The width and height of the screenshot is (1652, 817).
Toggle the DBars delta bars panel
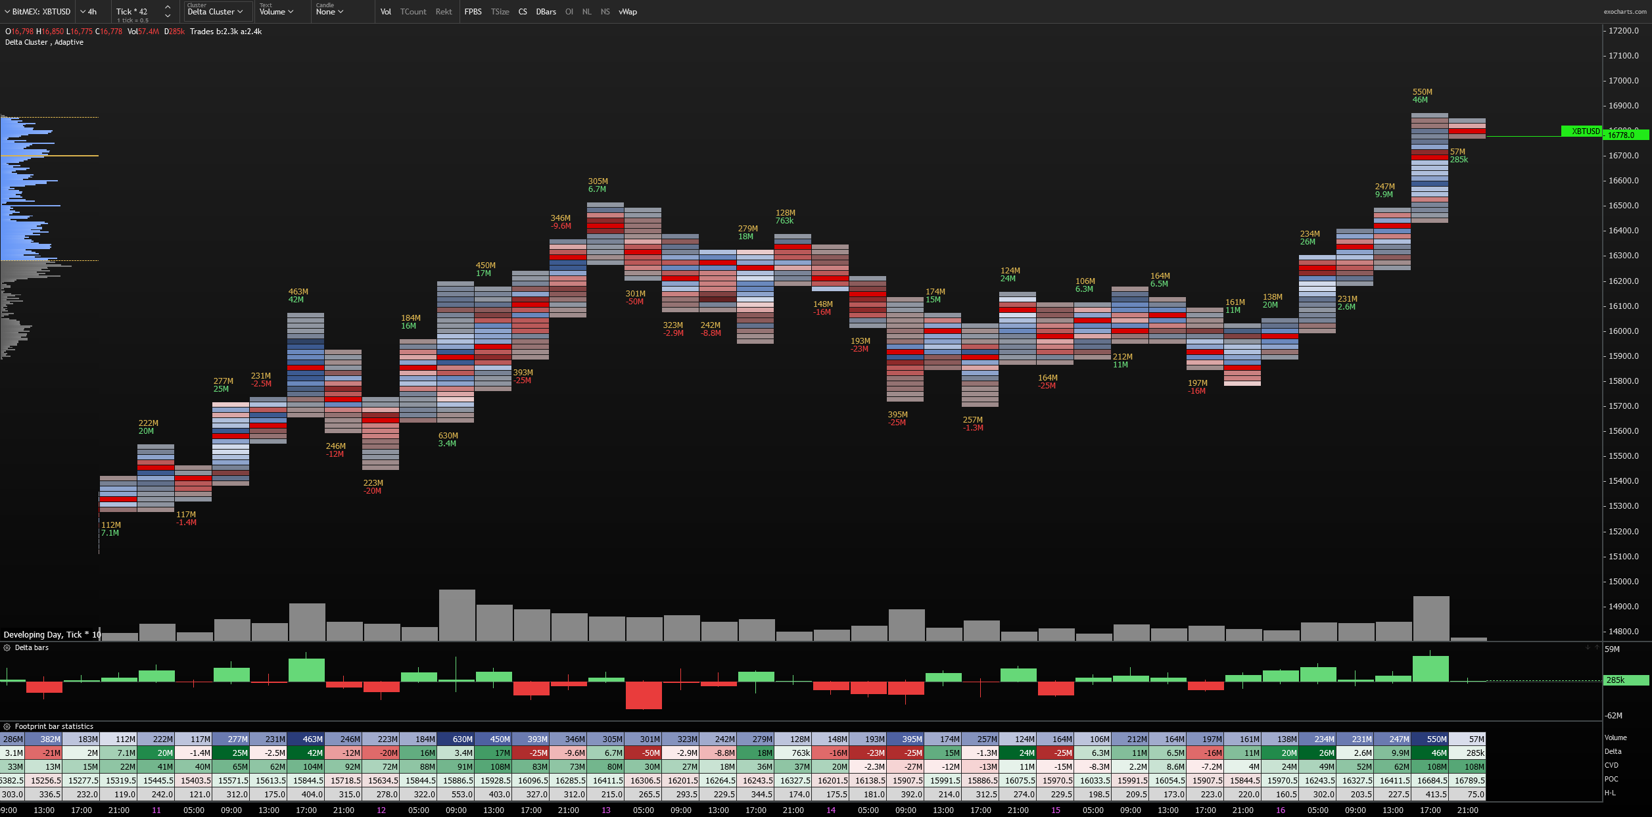[x=546, y=12]
